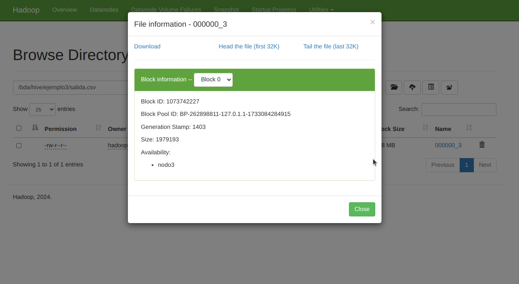The width and height of the screenshot is (519, 284).
Task: Check the 000000_3 row checkbox
Action: pos(19,146)
